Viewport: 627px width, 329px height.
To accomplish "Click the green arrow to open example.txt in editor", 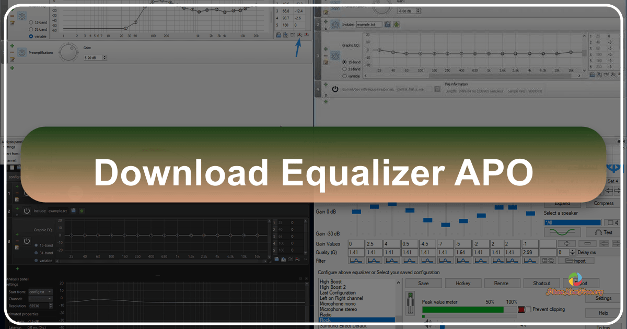I will click(x=396, y=24).
